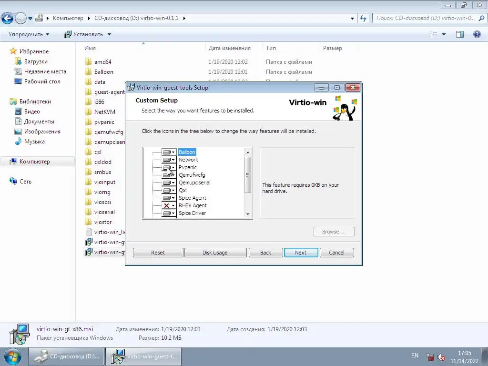Click Explorer forward navigation arrow
Screen dimensions: 488x366
click(20, 19)
